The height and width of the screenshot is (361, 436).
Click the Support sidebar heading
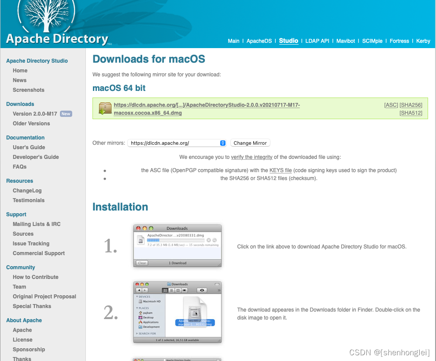[16, 214]
